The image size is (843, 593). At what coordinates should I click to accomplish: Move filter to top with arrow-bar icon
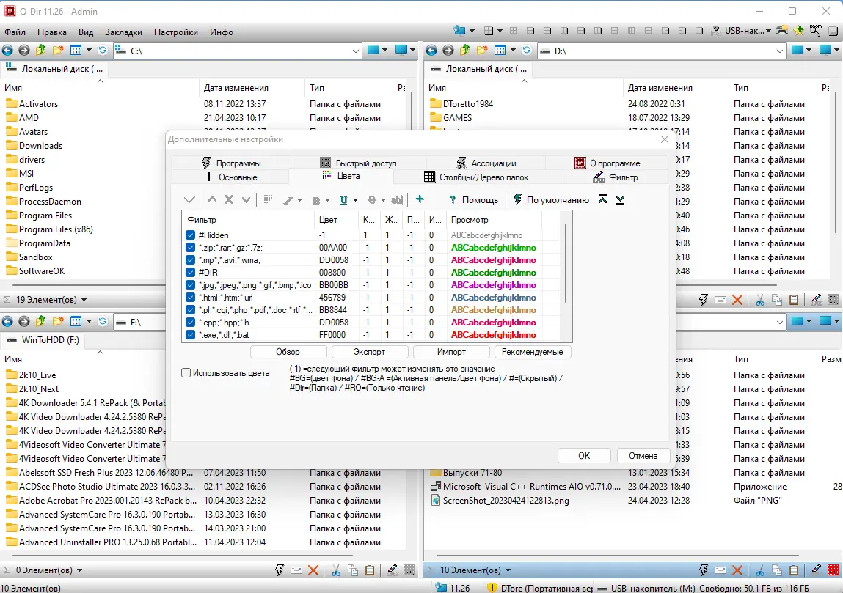(x=602, y=199)
